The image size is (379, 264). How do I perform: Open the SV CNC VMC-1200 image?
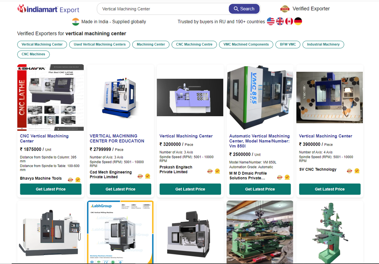coord(330,98)
